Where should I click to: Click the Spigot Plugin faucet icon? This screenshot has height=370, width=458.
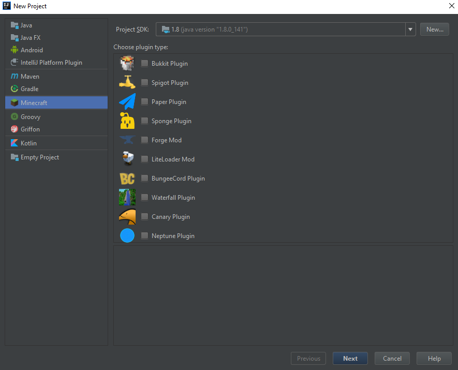pos(127,82)
